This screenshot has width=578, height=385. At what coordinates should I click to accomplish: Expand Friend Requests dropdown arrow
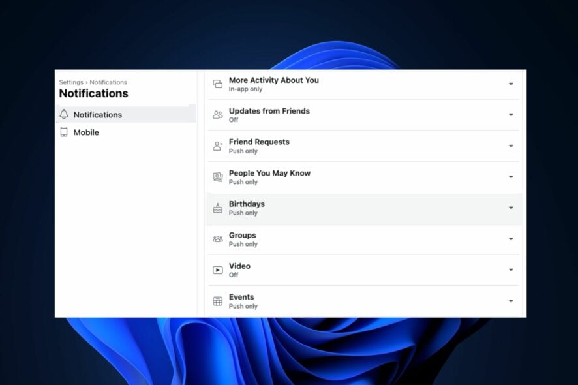pyautogui.click(x=511, y=146)
